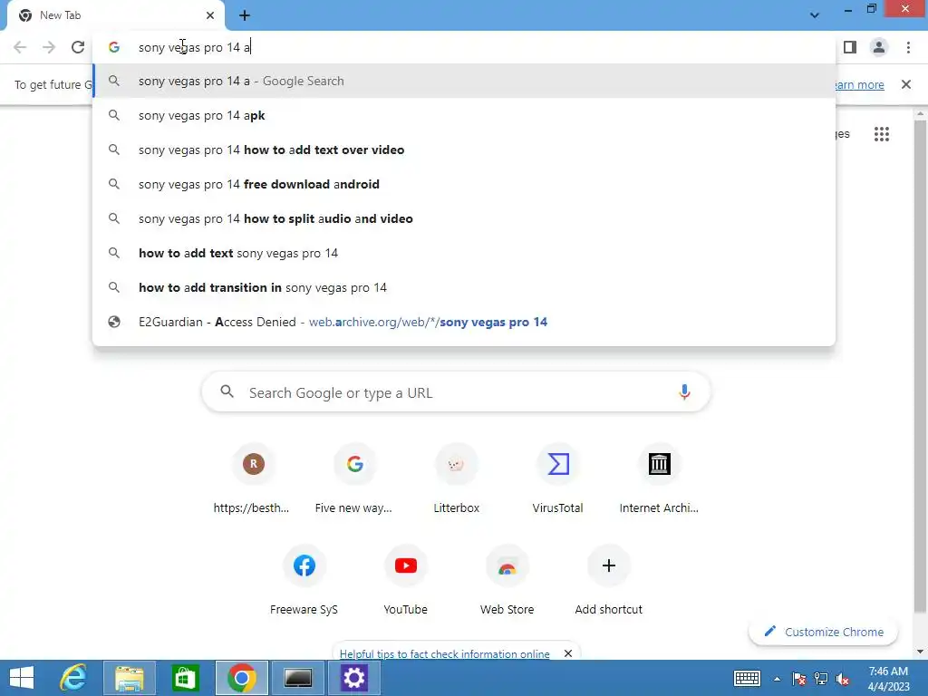
Task: Choose 'sony vegas pro 14 apk' suggestion
Action: (464, 115)
